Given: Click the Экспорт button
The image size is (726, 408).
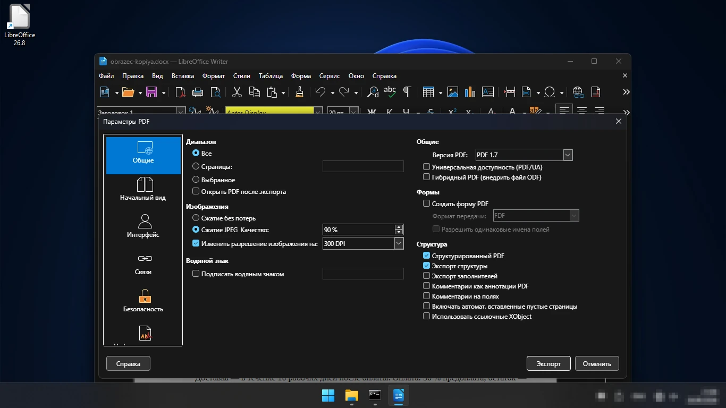Looking at the screenshot, I should [x=548, y=364].
